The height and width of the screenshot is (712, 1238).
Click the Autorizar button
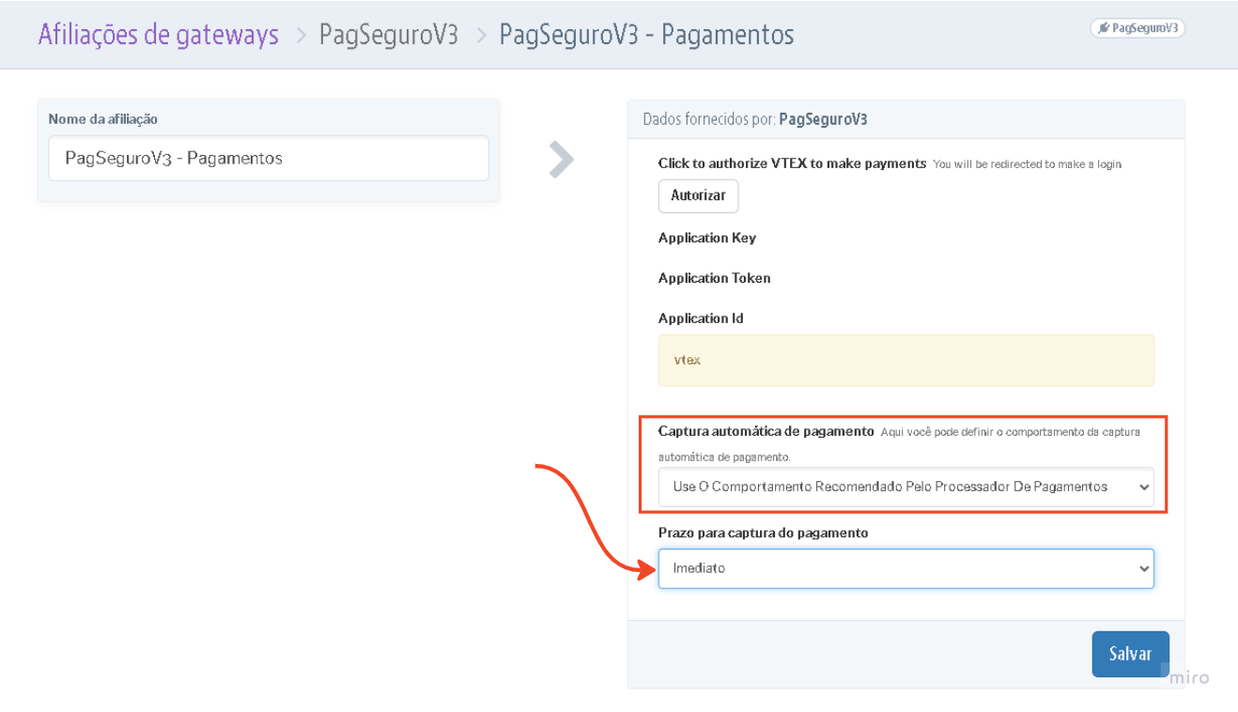click(698, 196)
